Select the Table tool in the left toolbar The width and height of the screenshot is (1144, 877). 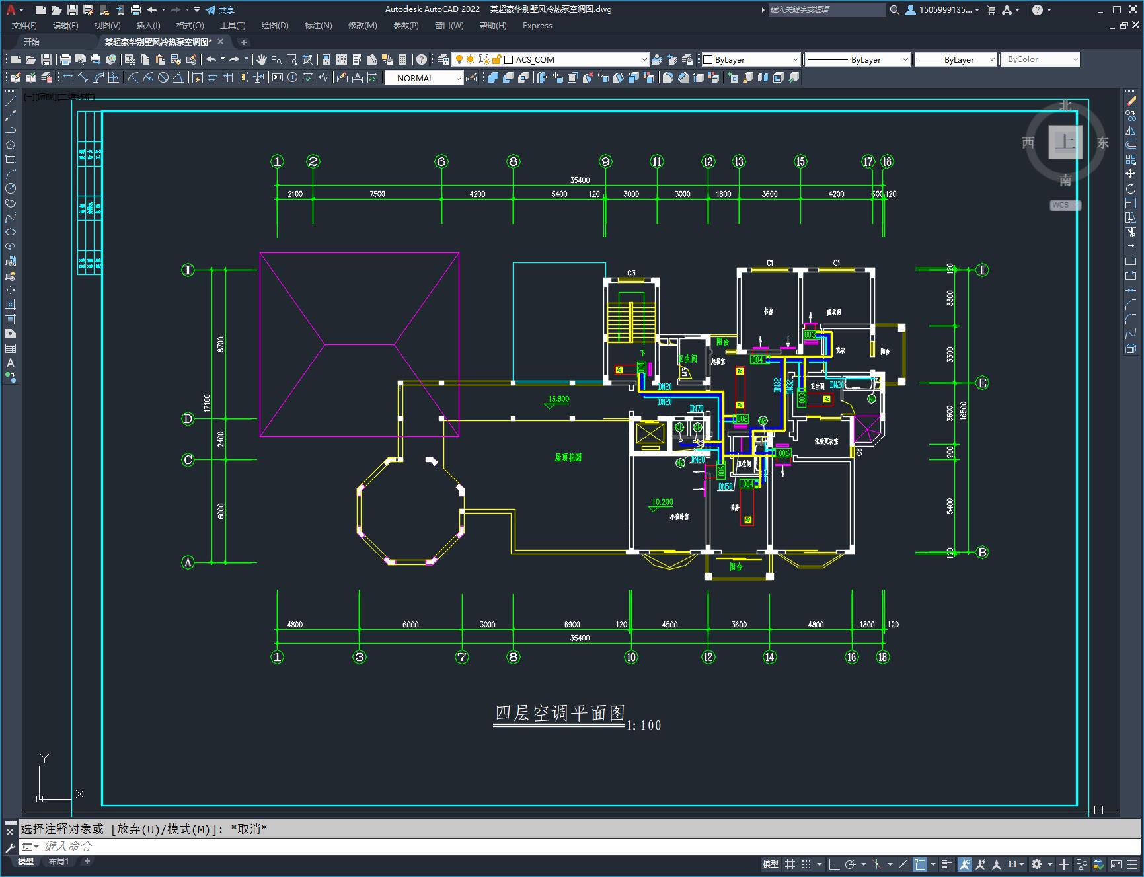tap(11, 348)
